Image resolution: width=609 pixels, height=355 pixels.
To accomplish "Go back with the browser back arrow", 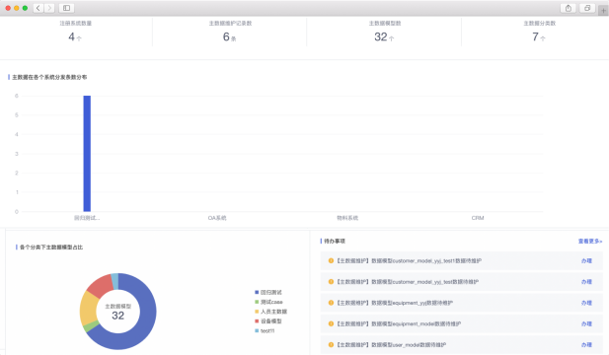I will coord(38,8).
